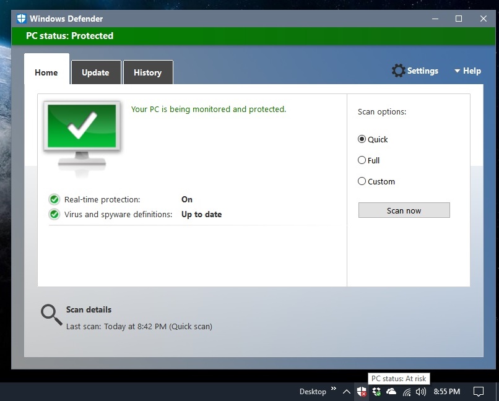Open Windows Defender Settings

415,71
